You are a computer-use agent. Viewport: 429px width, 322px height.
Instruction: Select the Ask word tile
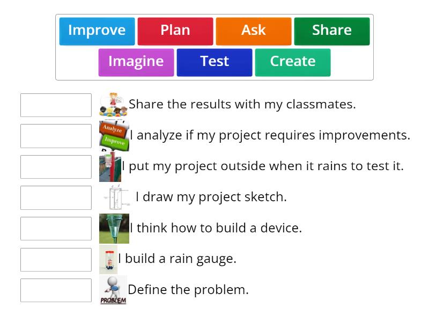(253, 31)
